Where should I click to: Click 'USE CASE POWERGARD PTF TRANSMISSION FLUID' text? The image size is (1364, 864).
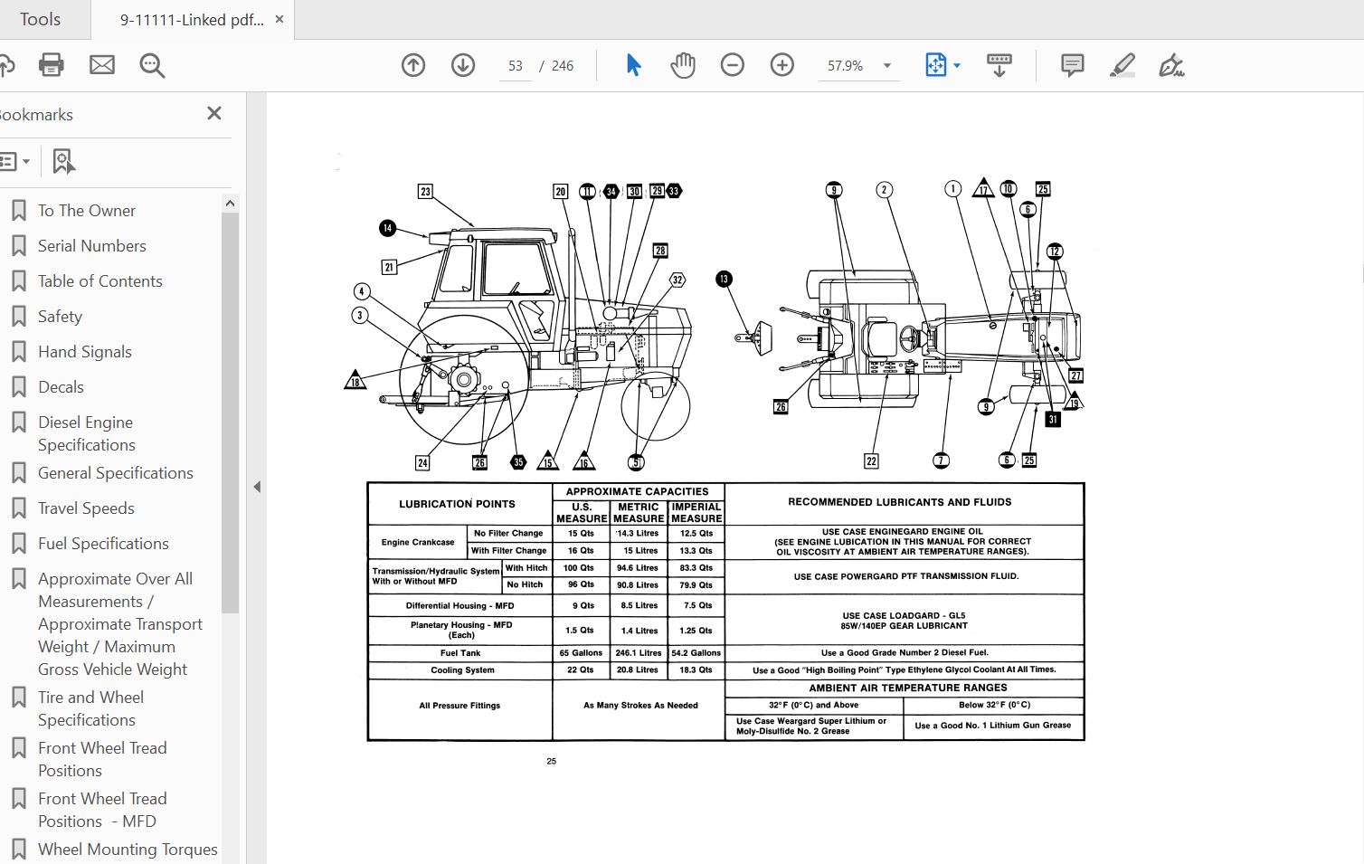tap(905, 576)
